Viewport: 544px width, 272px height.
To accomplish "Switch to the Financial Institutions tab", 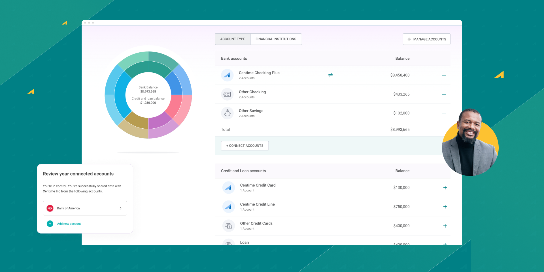I will pyautogui.click(x=276, y=39).
